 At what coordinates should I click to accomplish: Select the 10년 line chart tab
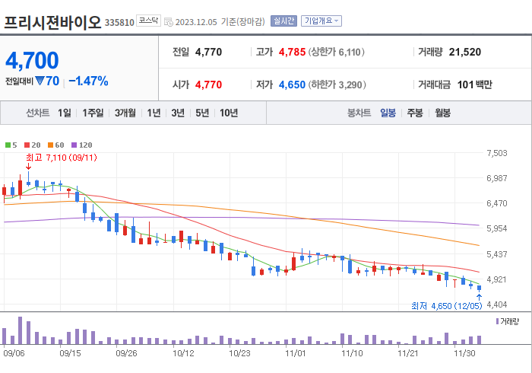[229, 113]
